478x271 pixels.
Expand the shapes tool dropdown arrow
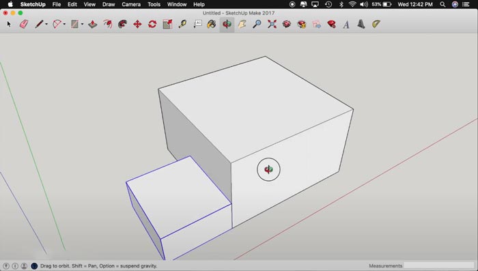(83, 24)
